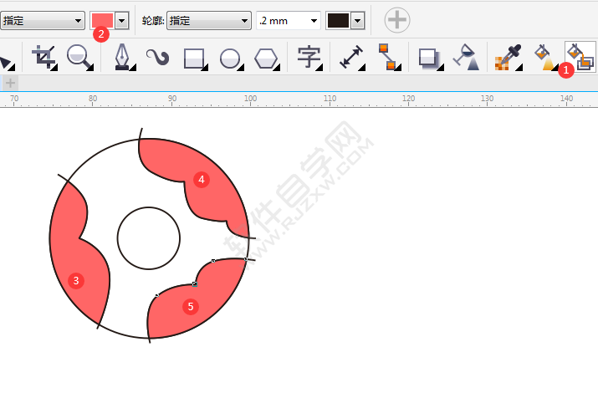This screenshot has width=598, height=393.
Task: Choose the Connector tool
Action: (x=388, y=58)
